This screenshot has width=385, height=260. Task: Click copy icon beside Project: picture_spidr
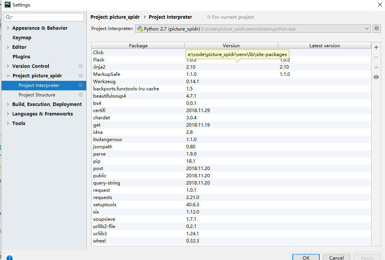[81, 76]
